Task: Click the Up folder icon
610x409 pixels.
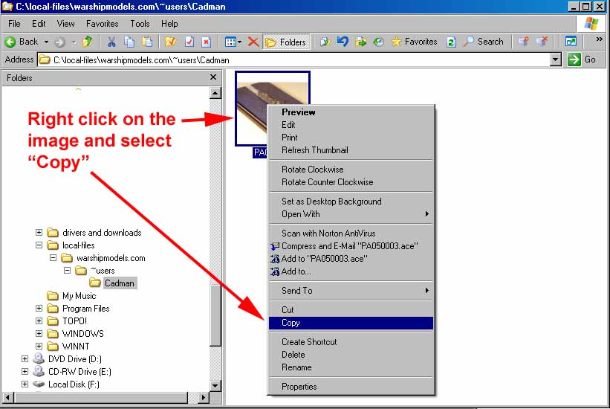Action: tap(88, 42)
